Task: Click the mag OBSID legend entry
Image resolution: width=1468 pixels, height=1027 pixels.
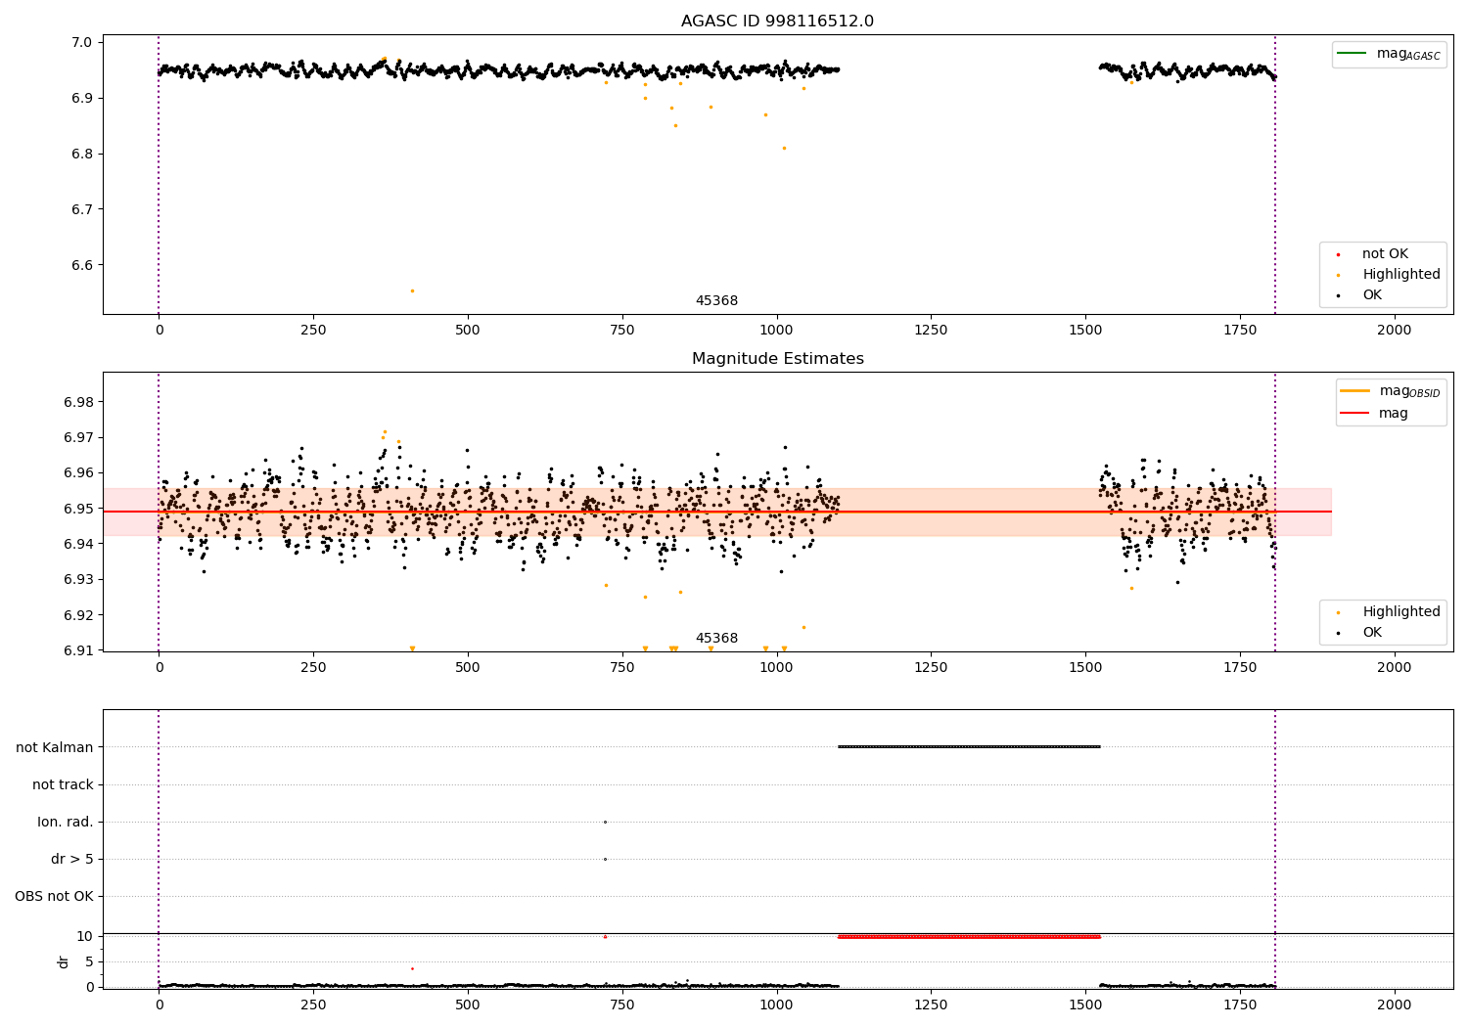Action: (1391, 391)
